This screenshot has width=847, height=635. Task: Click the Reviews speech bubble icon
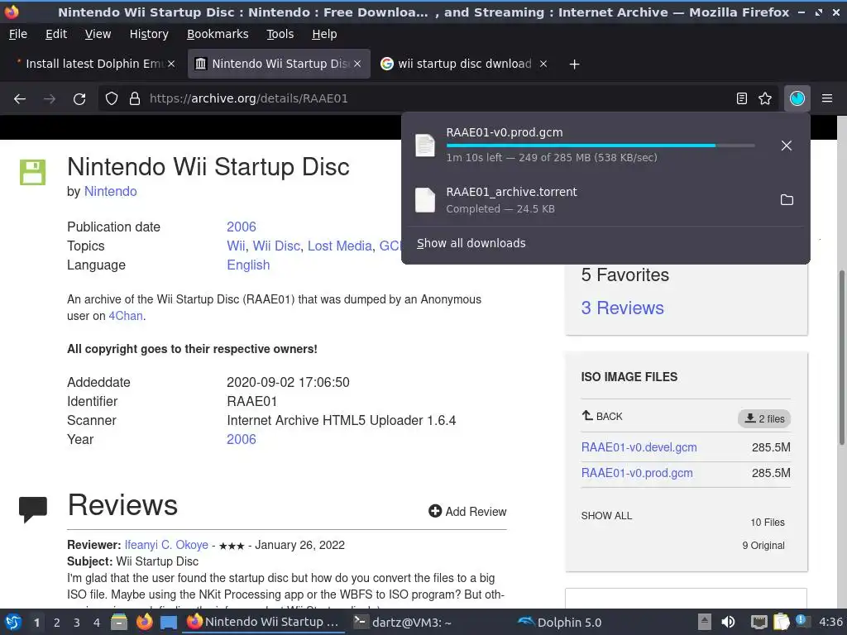(33, 509)
